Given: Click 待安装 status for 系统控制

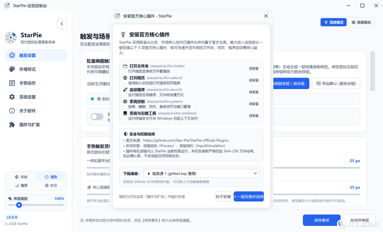Looking at the screenshot, I should tap(254, 104).
